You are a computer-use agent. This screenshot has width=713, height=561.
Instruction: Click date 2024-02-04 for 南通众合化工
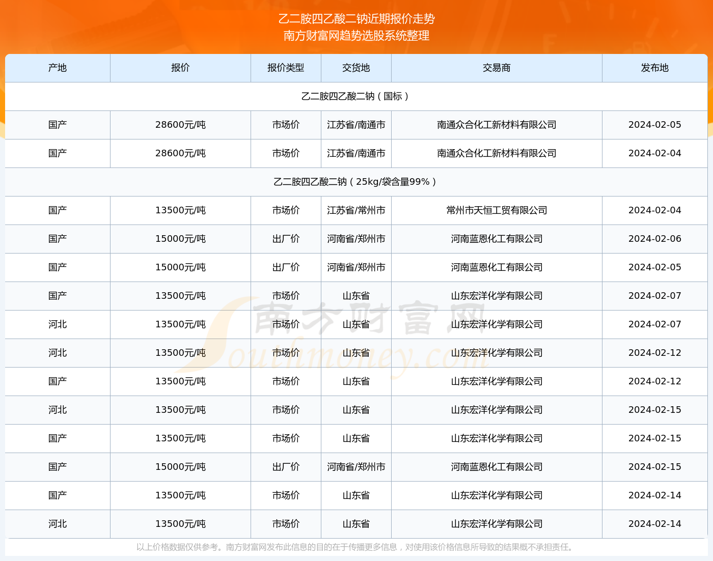coord(654,153)
